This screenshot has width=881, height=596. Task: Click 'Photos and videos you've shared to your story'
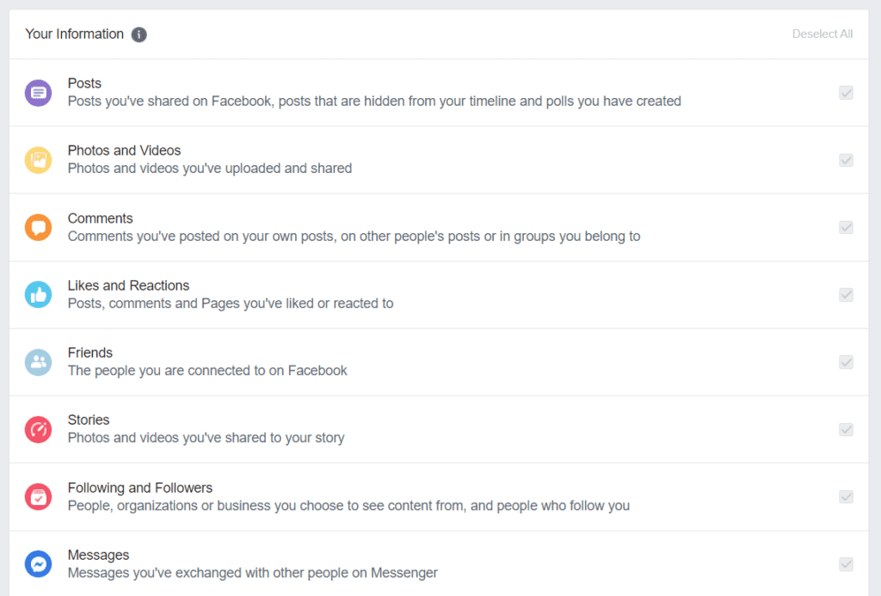[206, 438]
